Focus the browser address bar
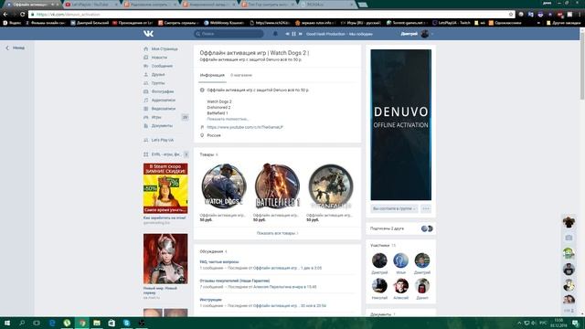585x329 pixels. click(269, 15)
